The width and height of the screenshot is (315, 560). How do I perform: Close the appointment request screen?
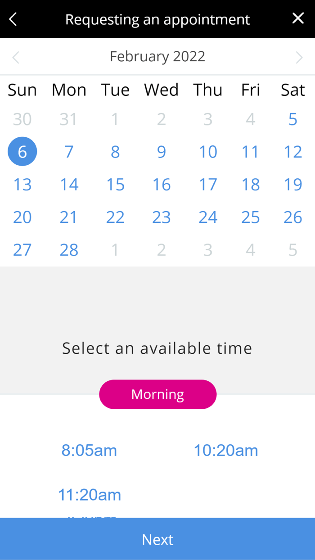[298, 18]
